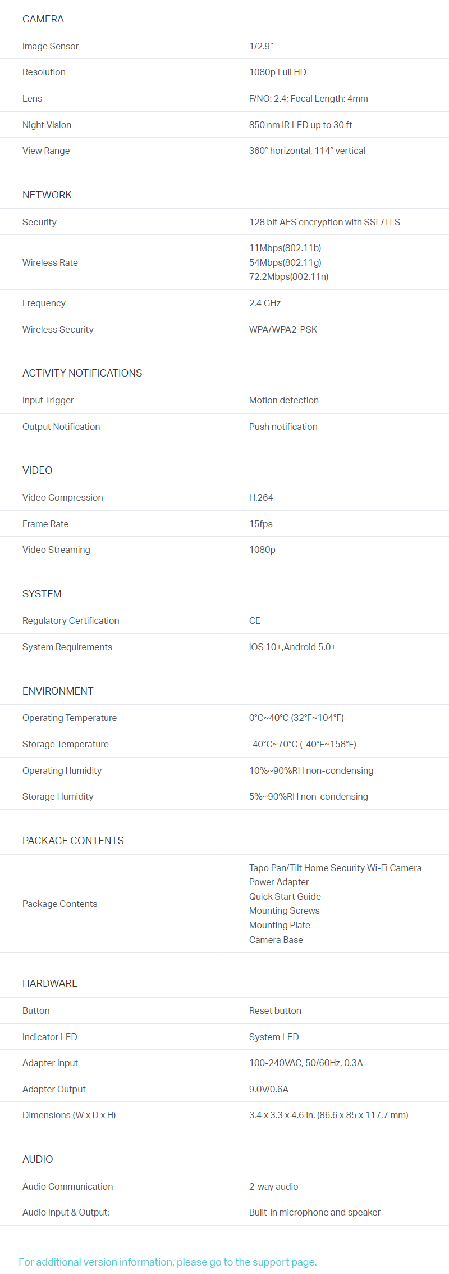Click the 1080p Full HD resolution value
The image size is (449, 1274).
tap(278, 72)
